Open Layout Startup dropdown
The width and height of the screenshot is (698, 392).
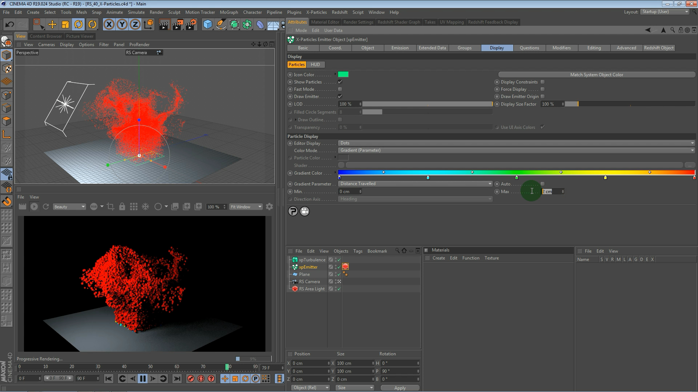665,12
